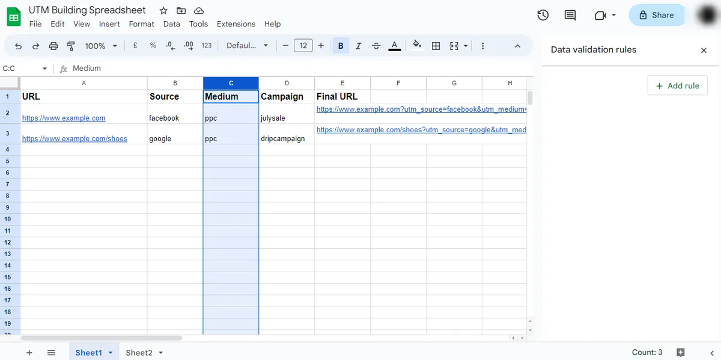The height and width of the screenshot is (360, 721).
Task: Open the zoom level dropdown
Action: [100, 45]
